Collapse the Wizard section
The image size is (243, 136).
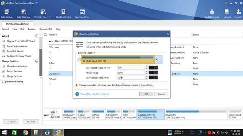37,36
